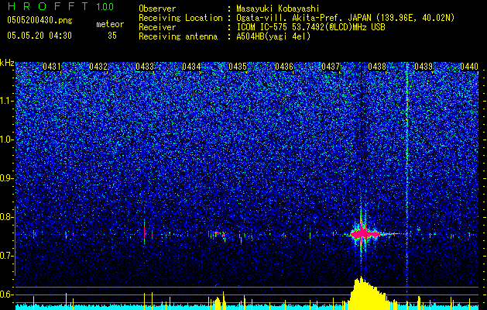Screen dimensions: 487x310
Task: Click the date stamp 05.05.20 04:30
Action: (39, 36)
